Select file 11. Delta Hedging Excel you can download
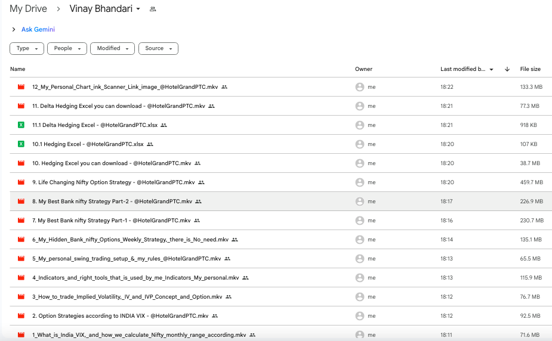The height and width of the screenshot is (341, 552). coord(119,106)
